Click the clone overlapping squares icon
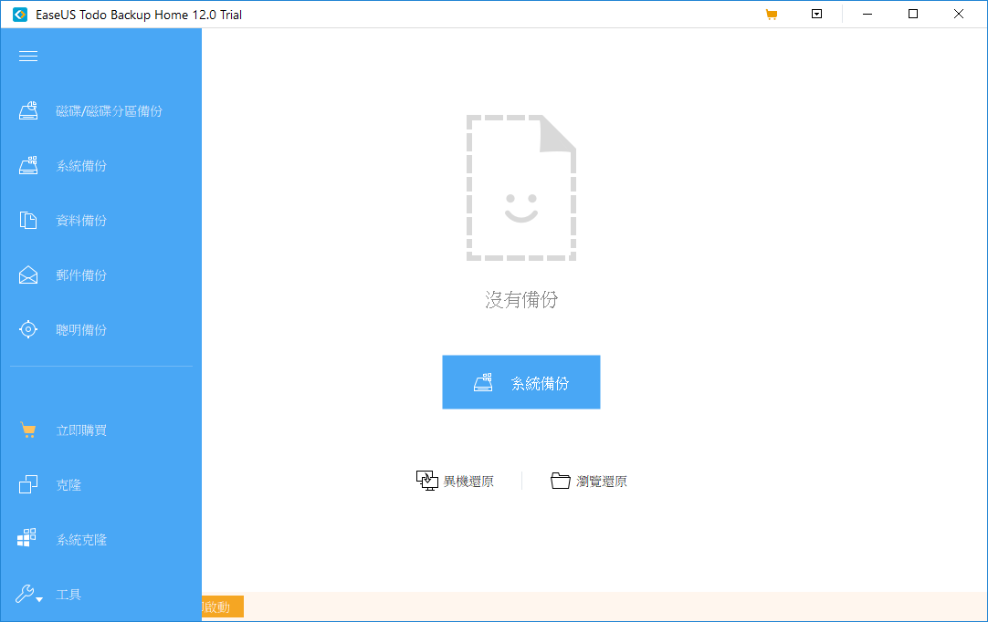 click(28, 485)
